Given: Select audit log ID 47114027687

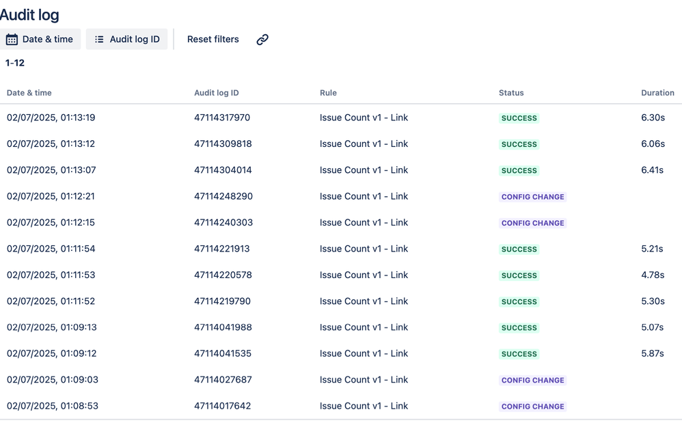Looking at the screenshot, I should pyautogui.click(x=223, y=380).
